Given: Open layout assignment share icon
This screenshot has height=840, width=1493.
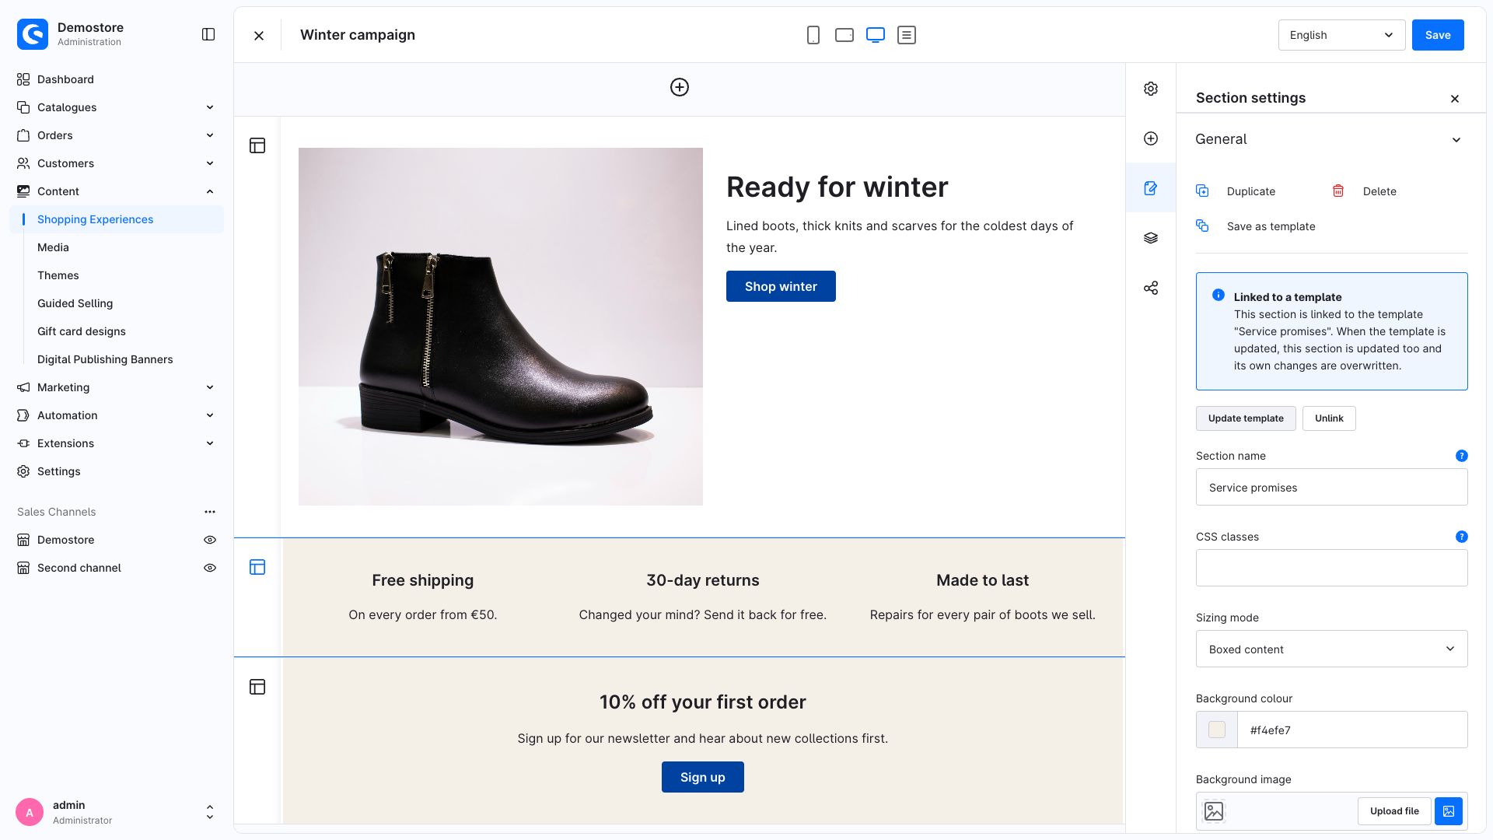Looking at the screenshot, I should click(x=1151, y=288).
